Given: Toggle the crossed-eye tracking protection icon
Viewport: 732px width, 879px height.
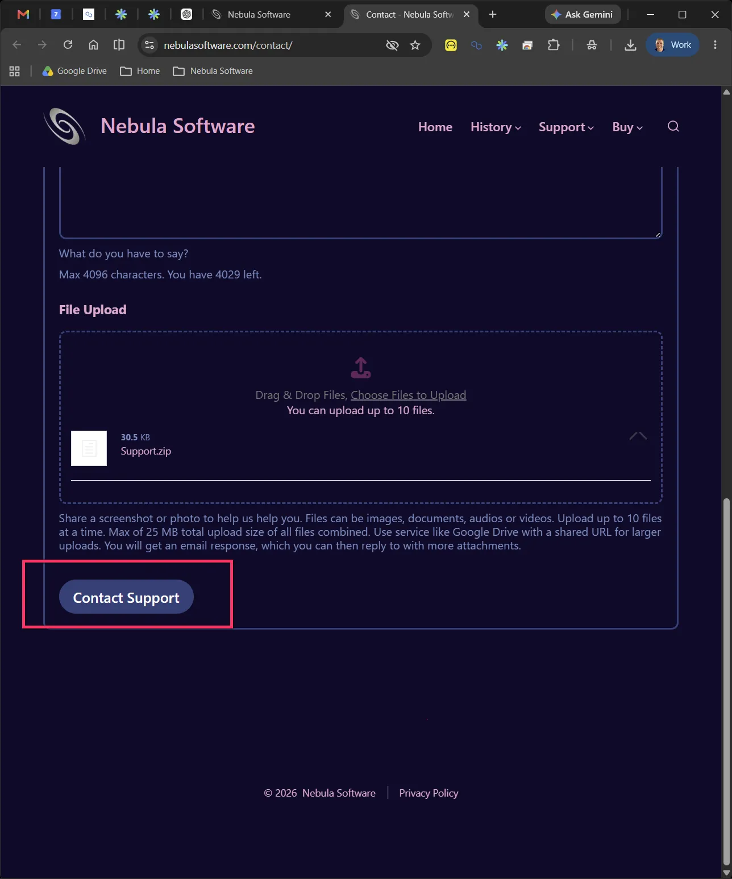Looking at the screenshot, I should coord(392,45).
